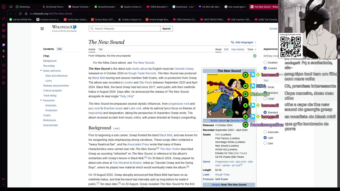This screenshot has height=191, width=340.
Task: Switch to the Dashboard - Live tab
Action: click(x=183, y=7)
